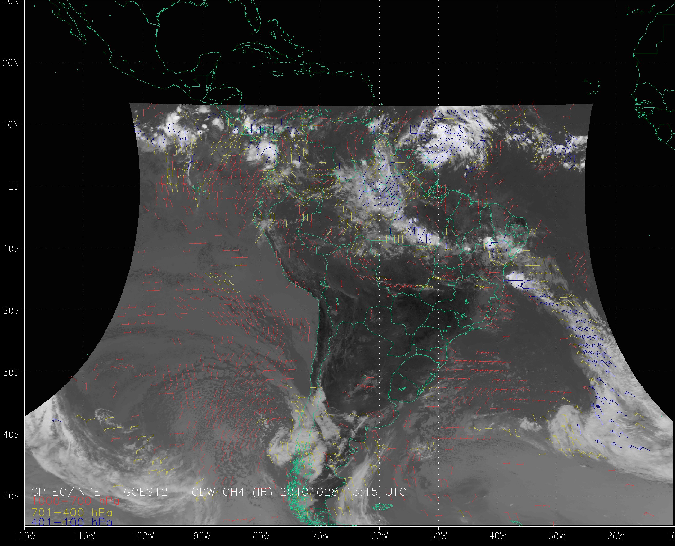Click the 20N latitude label
Screen dimensions: 675x546
11,63
